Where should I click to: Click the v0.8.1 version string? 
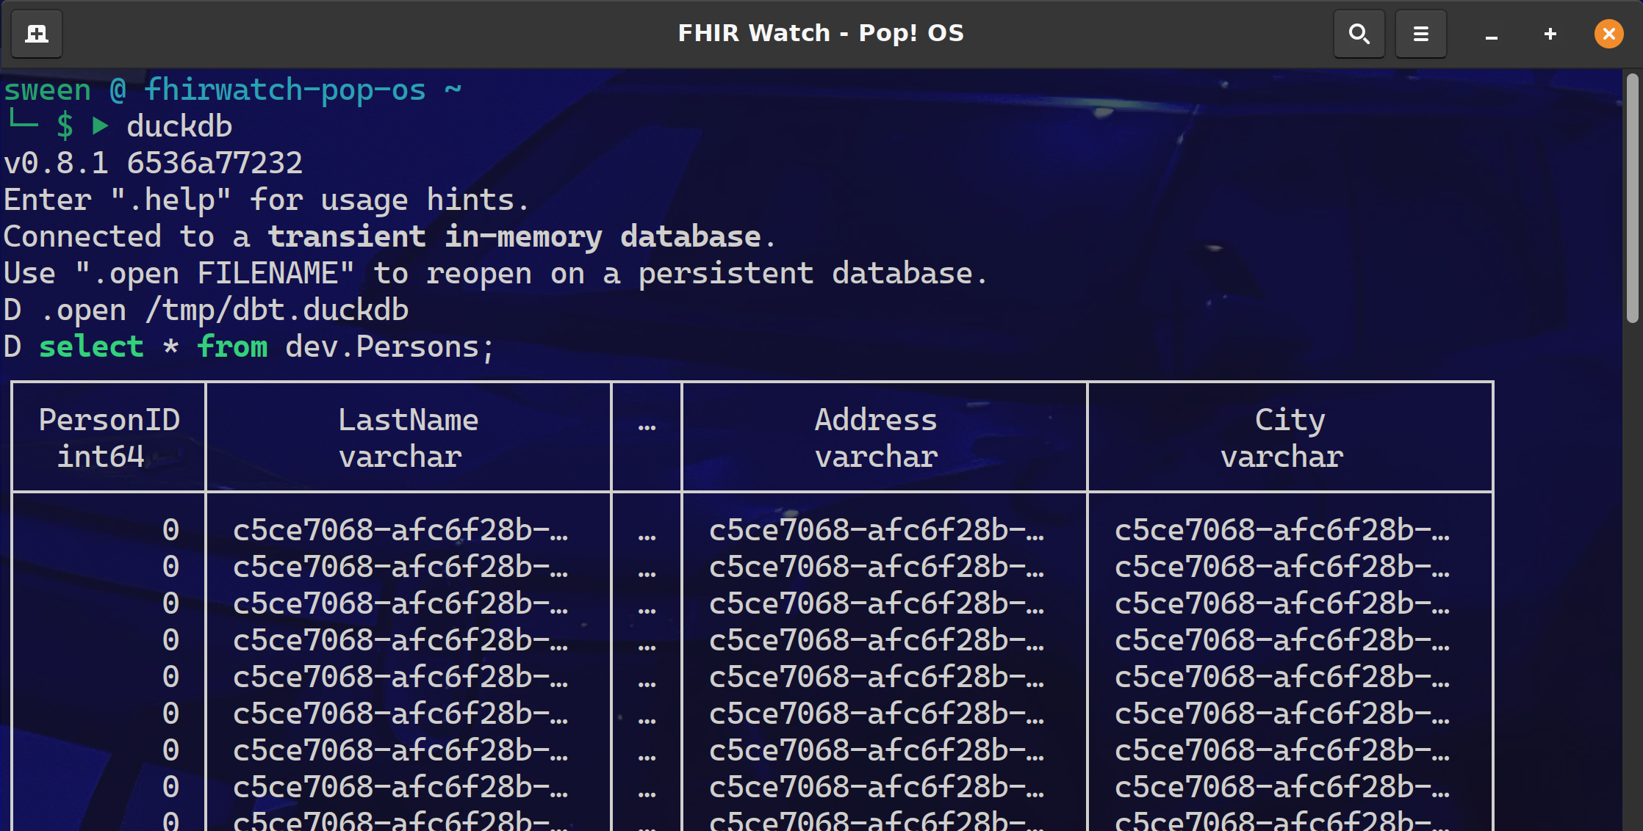pyautogui.click(x=57, y=163)
